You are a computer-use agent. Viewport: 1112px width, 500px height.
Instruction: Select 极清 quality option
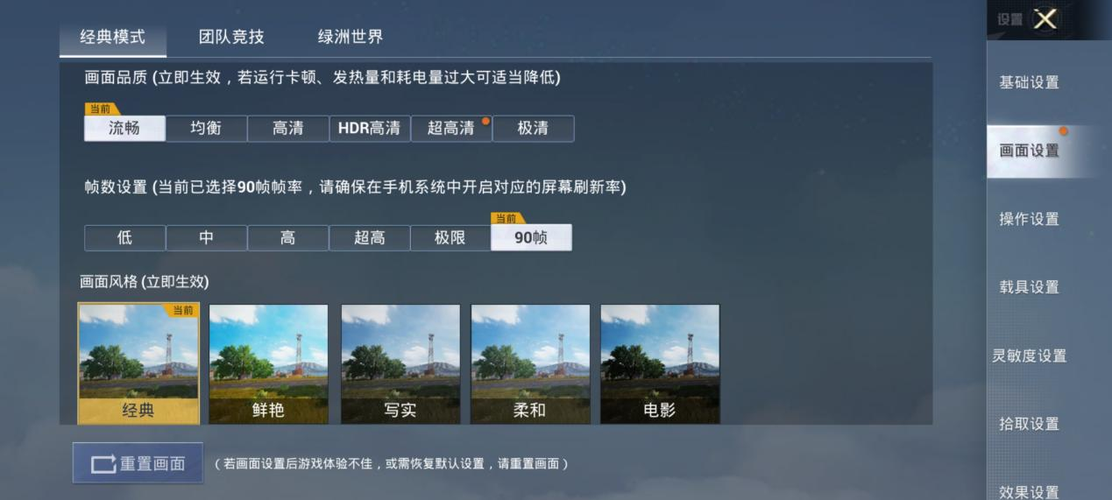coord(533,128)
